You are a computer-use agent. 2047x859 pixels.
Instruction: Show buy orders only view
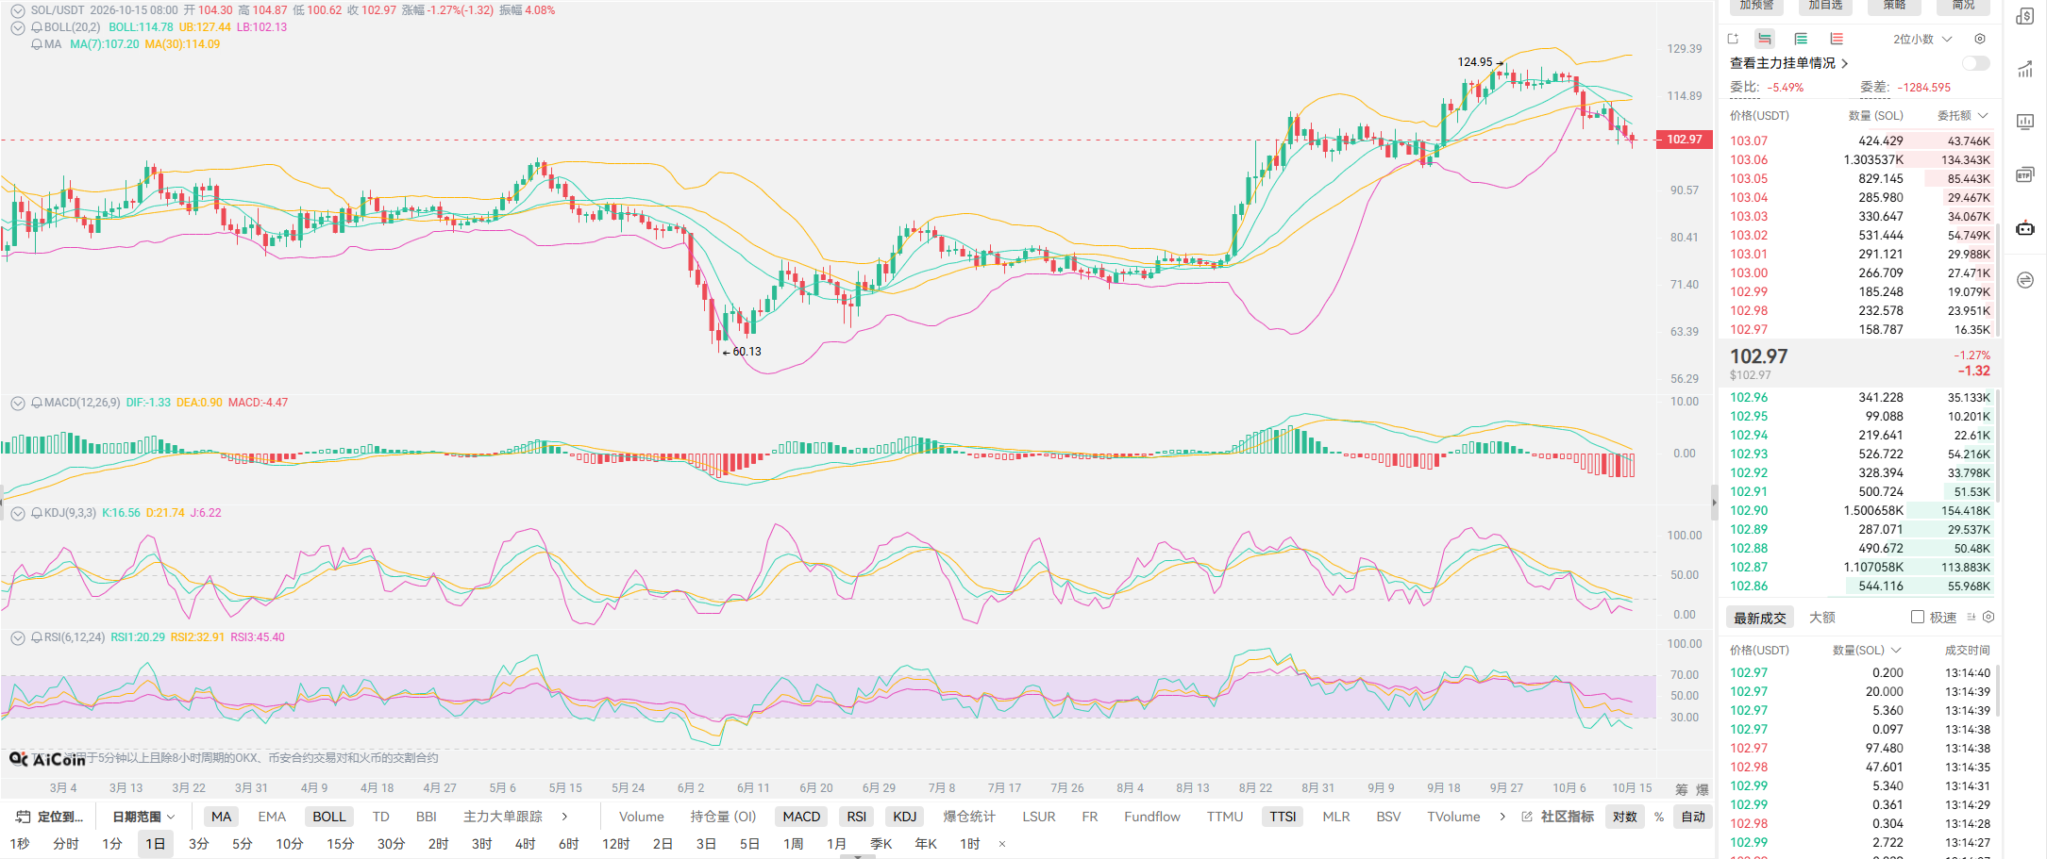pyautogui.click(x=1801, y=39)
